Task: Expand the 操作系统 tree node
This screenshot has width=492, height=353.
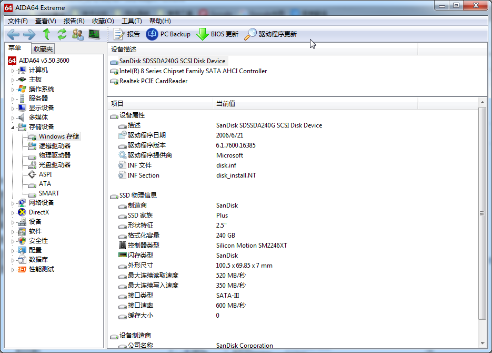Action: [x=13, y=90]
